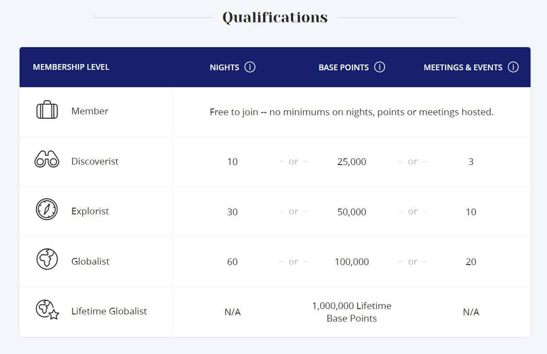The height and width of the screenshot is (354, 547).
Task: Open the Nights info tooltip icon
Action: [250, 67]
